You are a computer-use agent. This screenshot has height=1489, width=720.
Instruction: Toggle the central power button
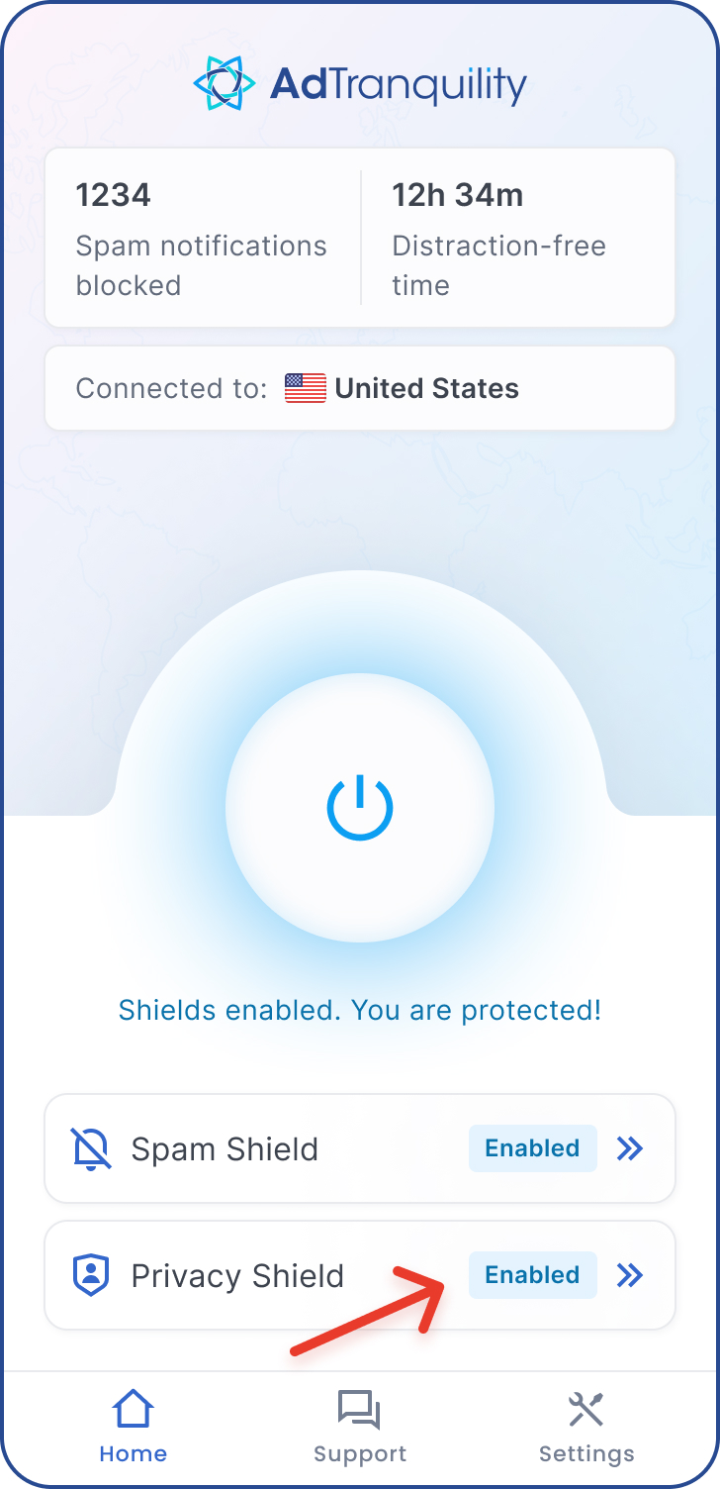pos(360,808)
